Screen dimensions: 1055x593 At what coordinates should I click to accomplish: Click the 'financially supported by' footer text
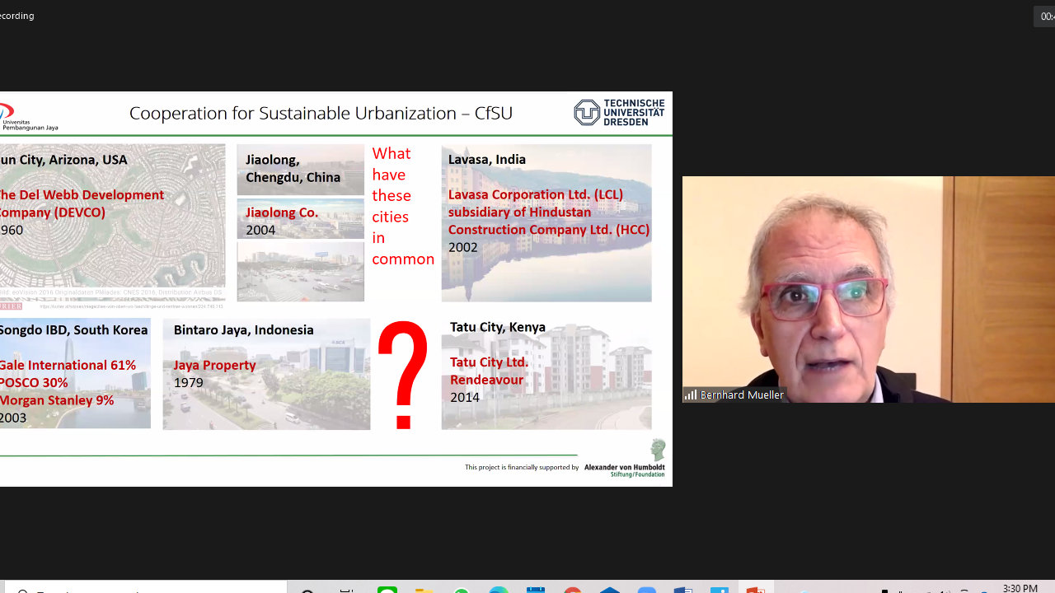(522, 467)
